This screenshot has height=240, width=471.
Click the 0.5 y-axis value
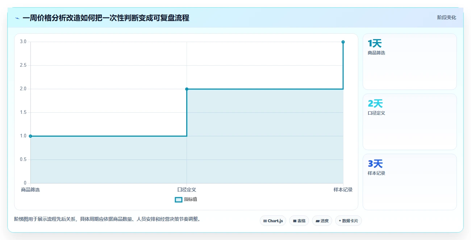coord(23,160)
